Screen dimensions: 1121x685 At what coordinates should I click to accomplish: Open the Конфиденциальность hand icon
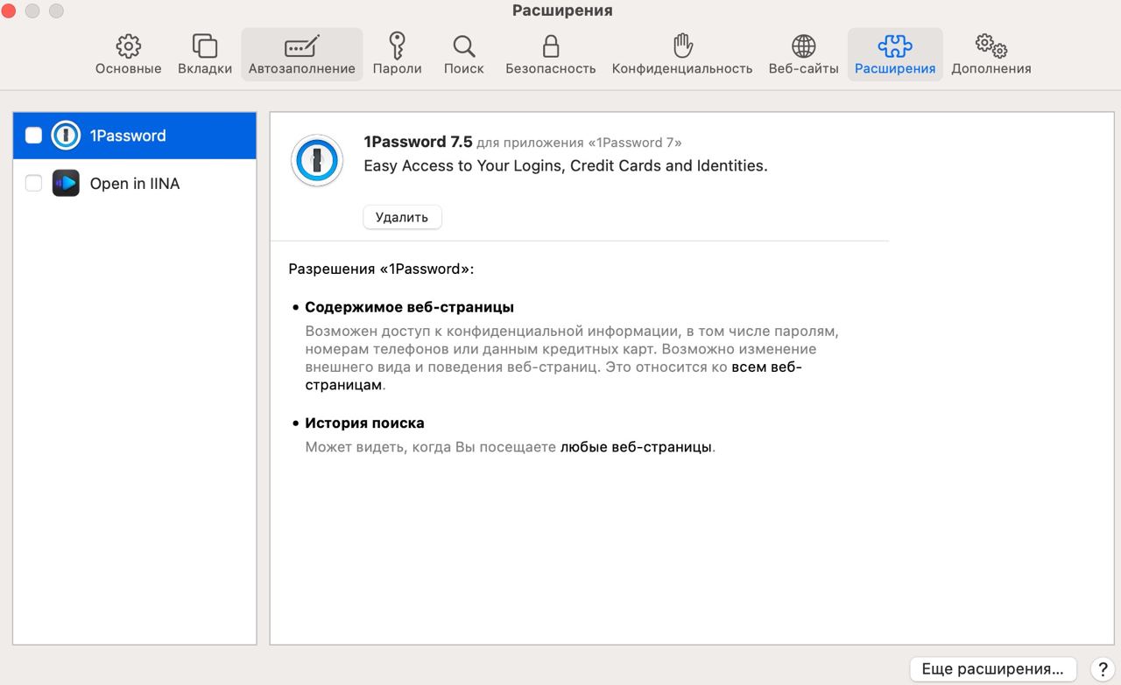pos(682,45)
